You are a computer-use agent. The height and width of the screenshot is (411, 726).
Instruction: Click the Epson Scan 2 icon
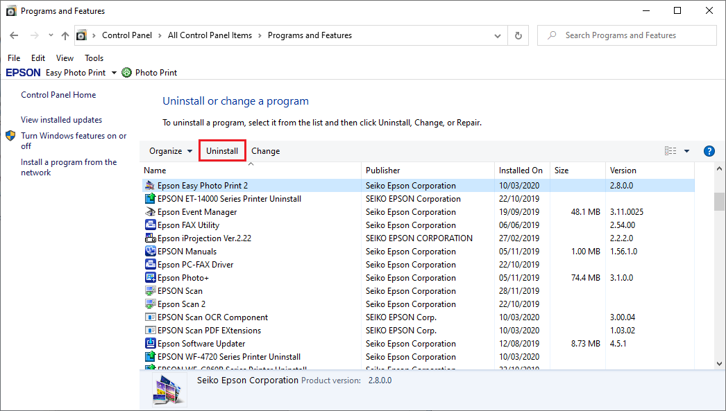pyautogui.click(x=149, y=304)
